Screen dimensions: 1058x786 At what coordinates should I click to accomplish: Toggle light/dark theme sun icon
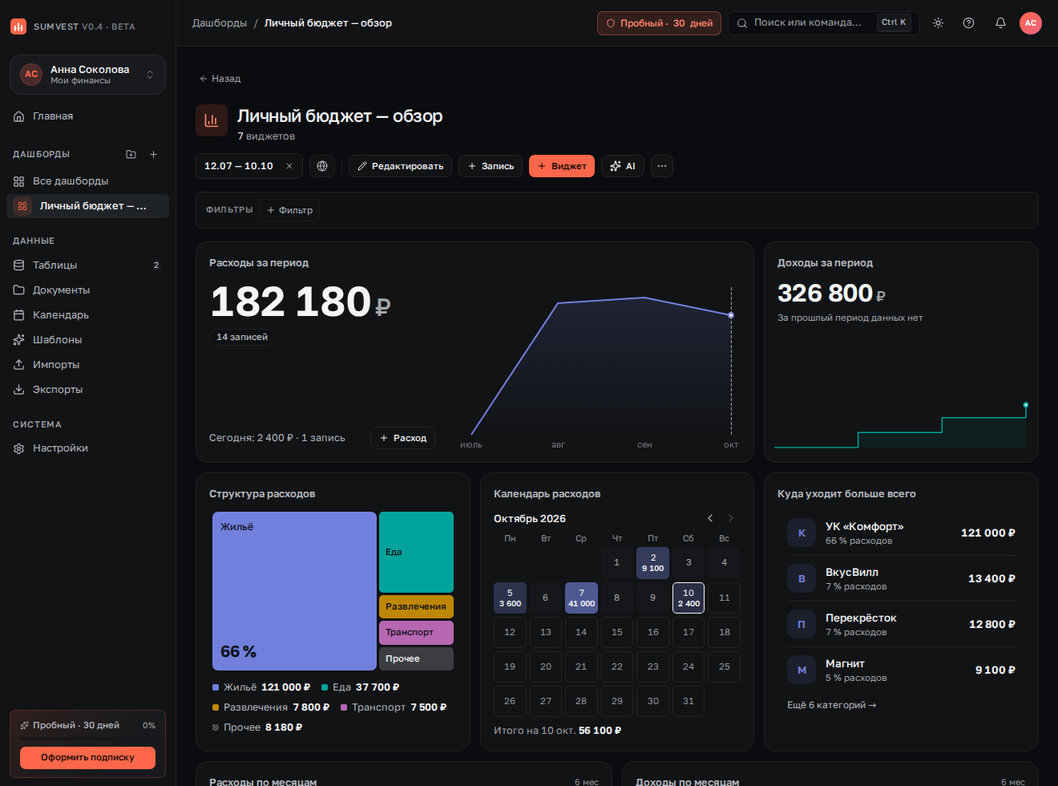(x=938, y=23)
